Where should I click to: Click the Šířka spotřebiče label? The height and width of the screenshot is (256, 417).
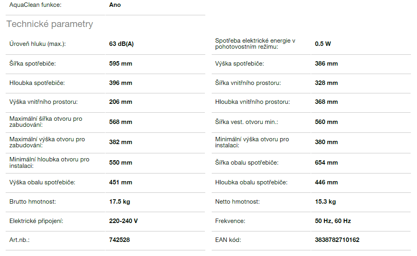click(x=33, y=64)
